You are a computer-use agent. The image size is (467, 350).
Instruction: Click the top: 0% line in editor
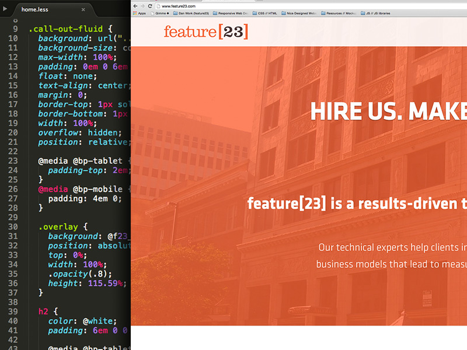tap(68, 256)
